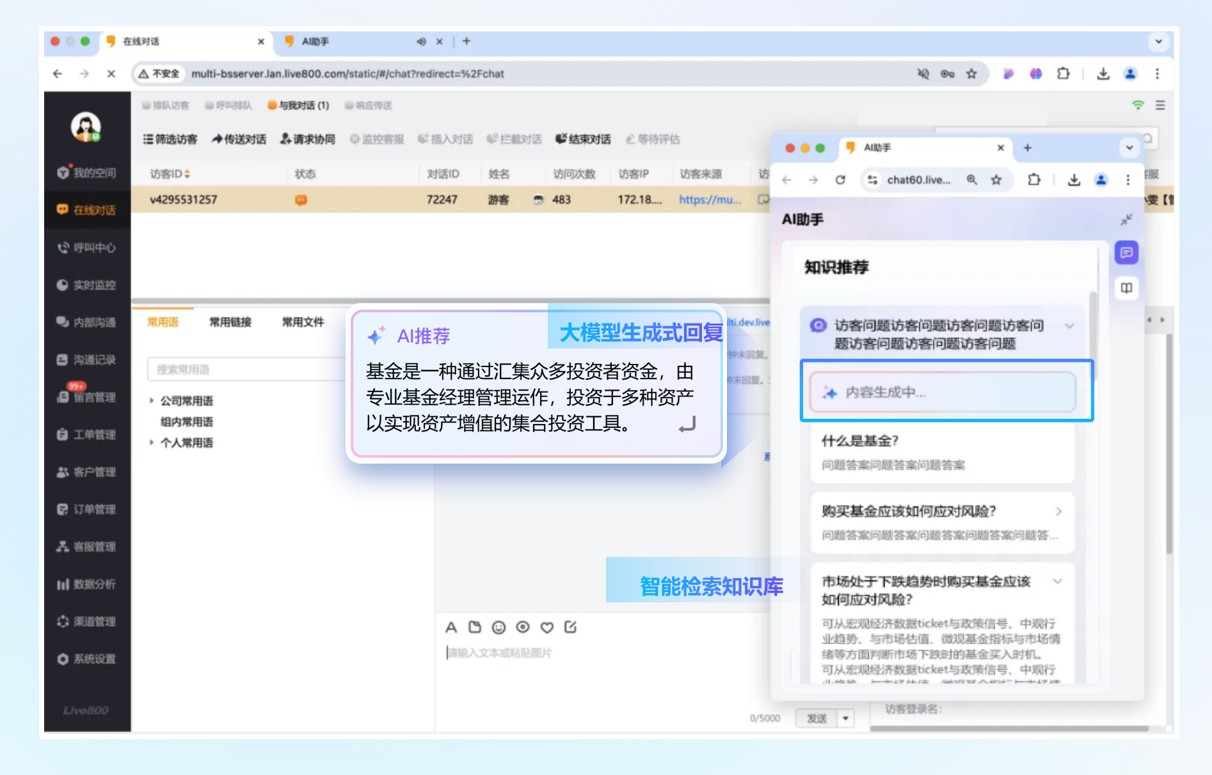Switch to 与我对话 (1) tab

[x=299, y=106]
